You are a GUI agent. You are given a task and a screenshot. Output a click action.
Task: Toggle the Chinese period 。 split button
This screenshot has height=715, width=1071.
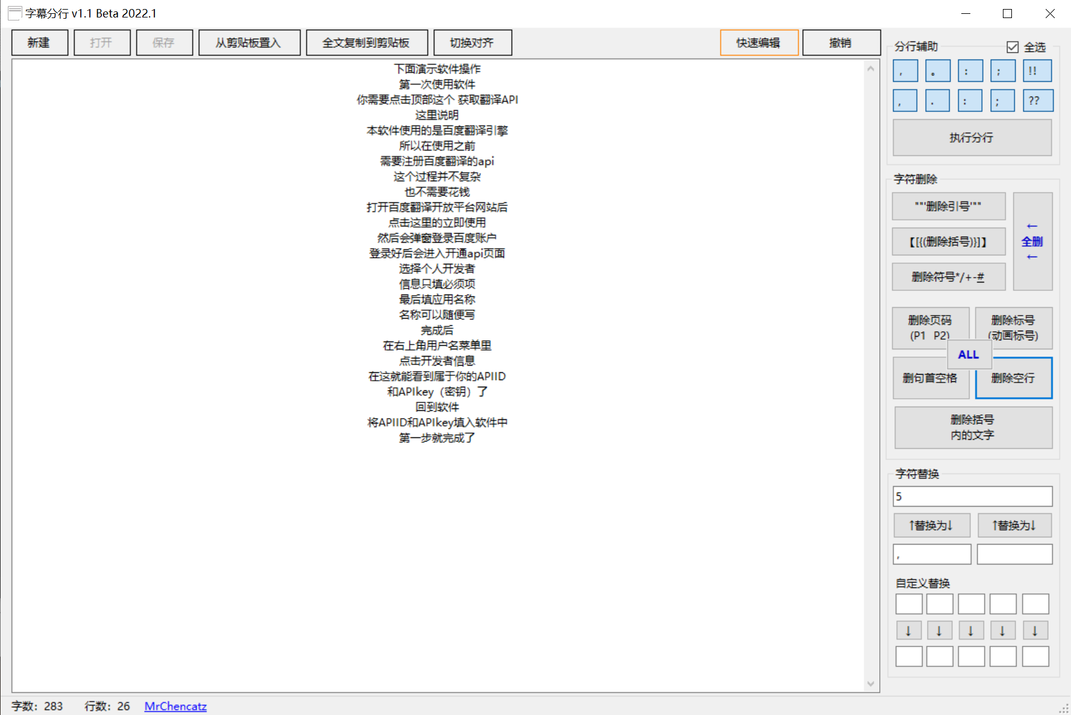click(938, 70)
